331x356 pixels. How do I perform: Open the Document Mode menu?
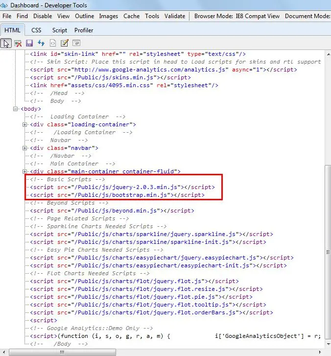point(307,16)
